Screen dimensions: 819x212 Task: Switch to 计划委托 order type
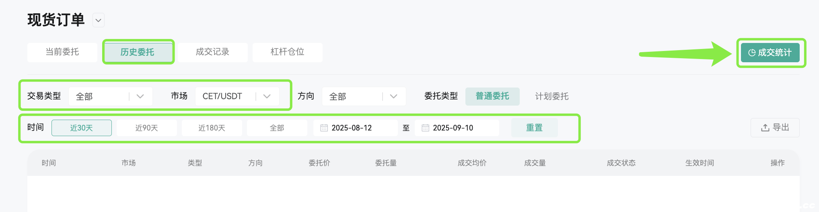point(552,96)
